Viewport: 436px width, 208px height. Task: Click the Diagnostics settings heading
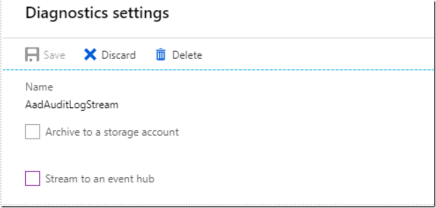point(97,13)
